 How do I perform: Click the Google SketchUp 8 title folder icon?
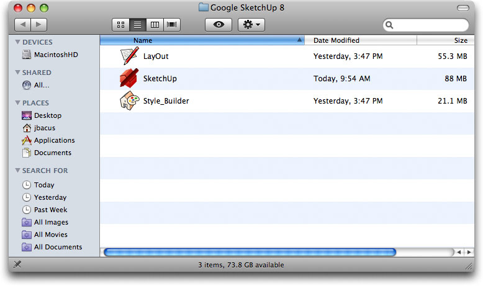[x=203, y=7]
